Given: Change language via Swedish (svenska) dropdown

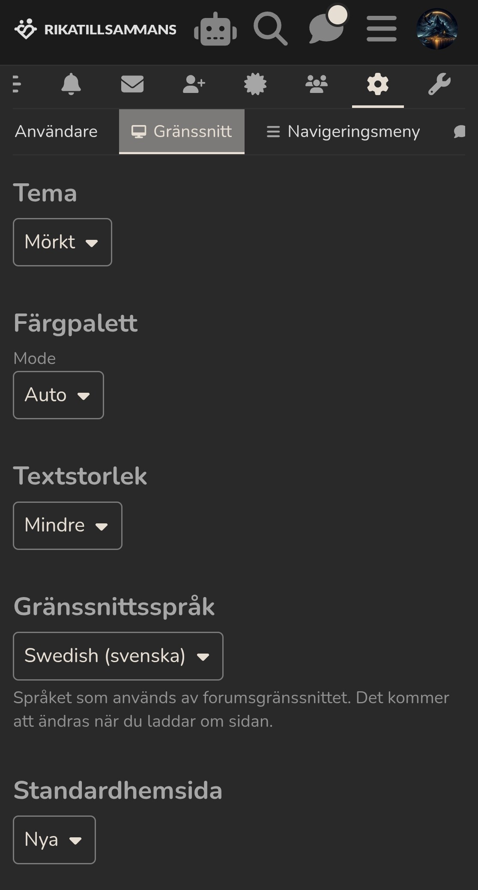Looking at the screenshot, I should [x=118, y=656].
